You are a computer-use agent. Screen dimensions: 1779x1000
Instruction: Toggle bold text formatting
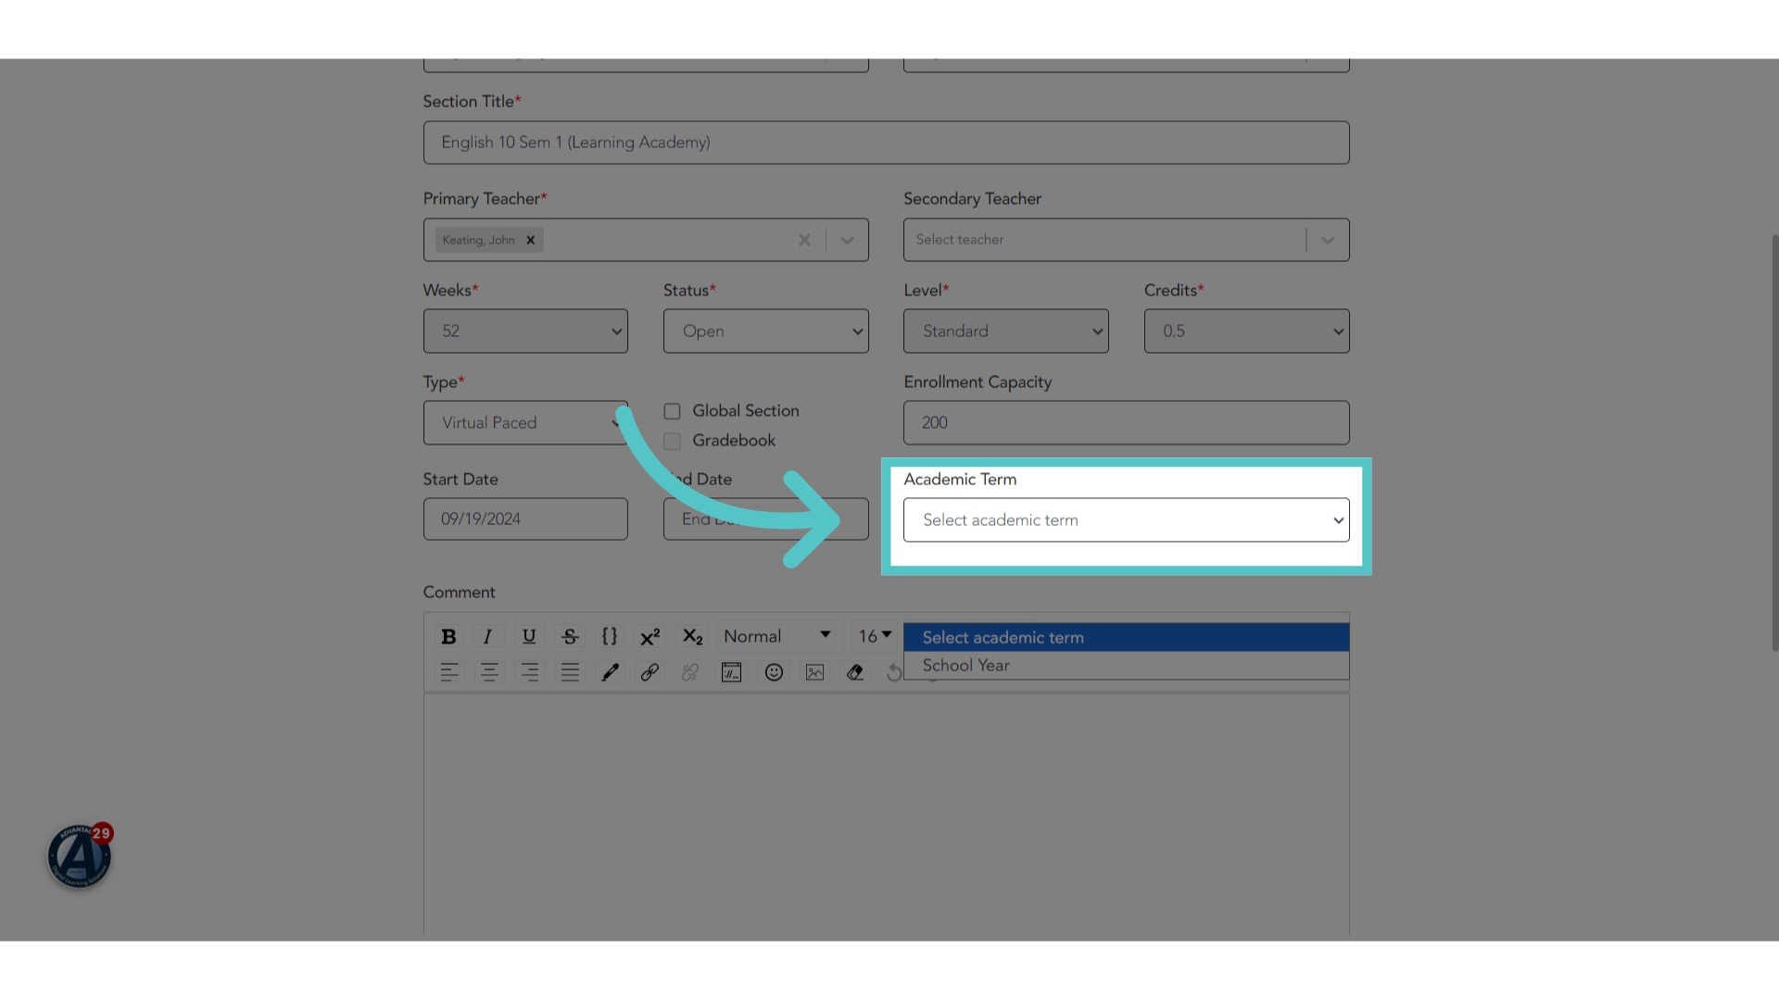coord(448,636)
